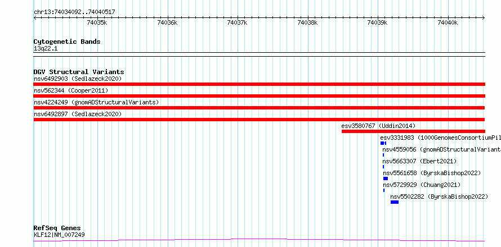This screenshot has height=247, width=501.
Task: Select the blue nsv5502282 variant bar
Action: (x=395, y=202)
